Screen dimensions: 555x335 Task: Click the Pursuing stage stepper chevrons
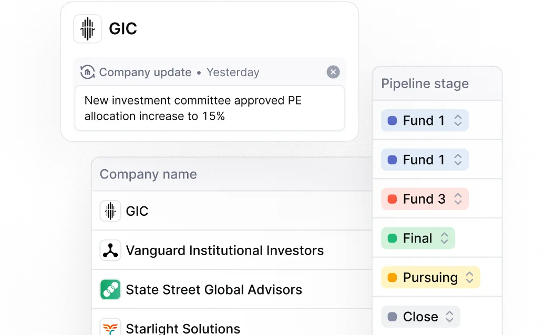tap(470, 277)
